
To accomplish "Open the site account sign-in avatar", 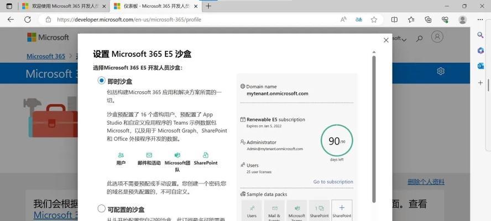I will [437, 36].
